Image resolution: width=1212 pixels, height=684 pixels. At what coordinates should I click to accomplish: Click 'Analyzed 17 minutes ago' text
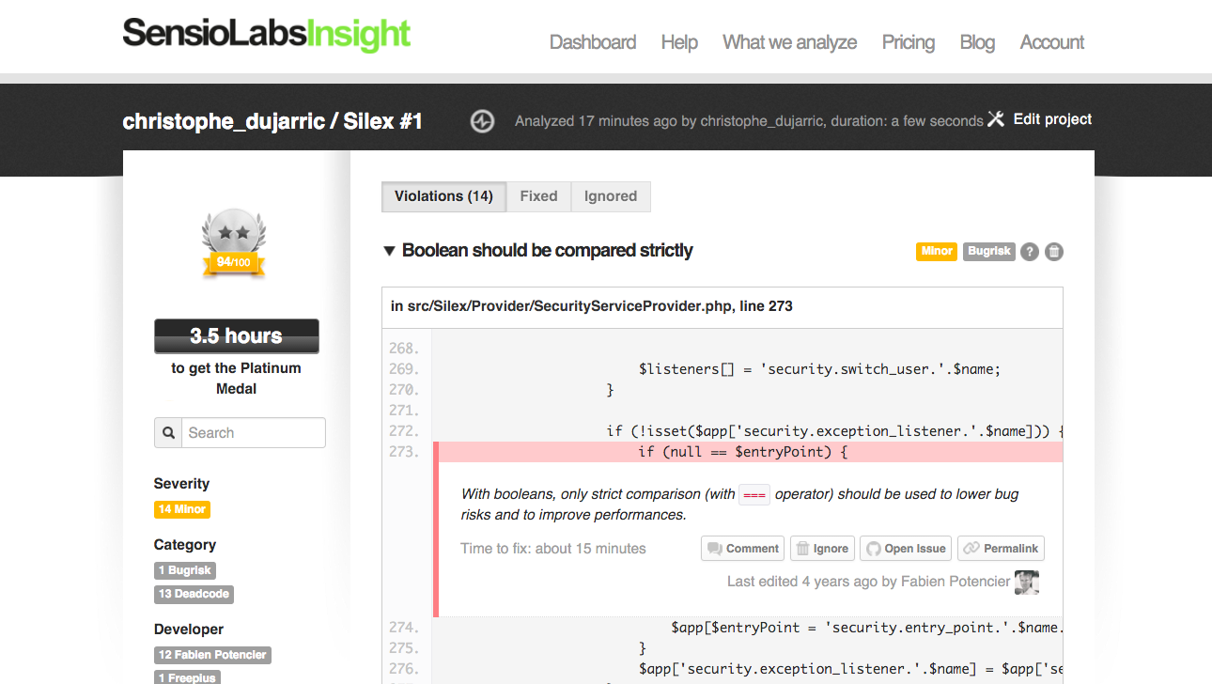click(x=749, y=121)
